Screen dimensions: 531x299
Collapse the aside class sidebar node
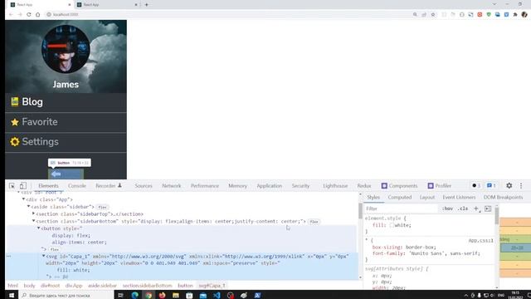tap(28, 207)
